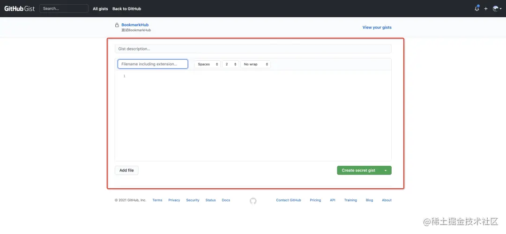Open the Status footer link
This screenshot has width=506, height=234.
[210, 200]
